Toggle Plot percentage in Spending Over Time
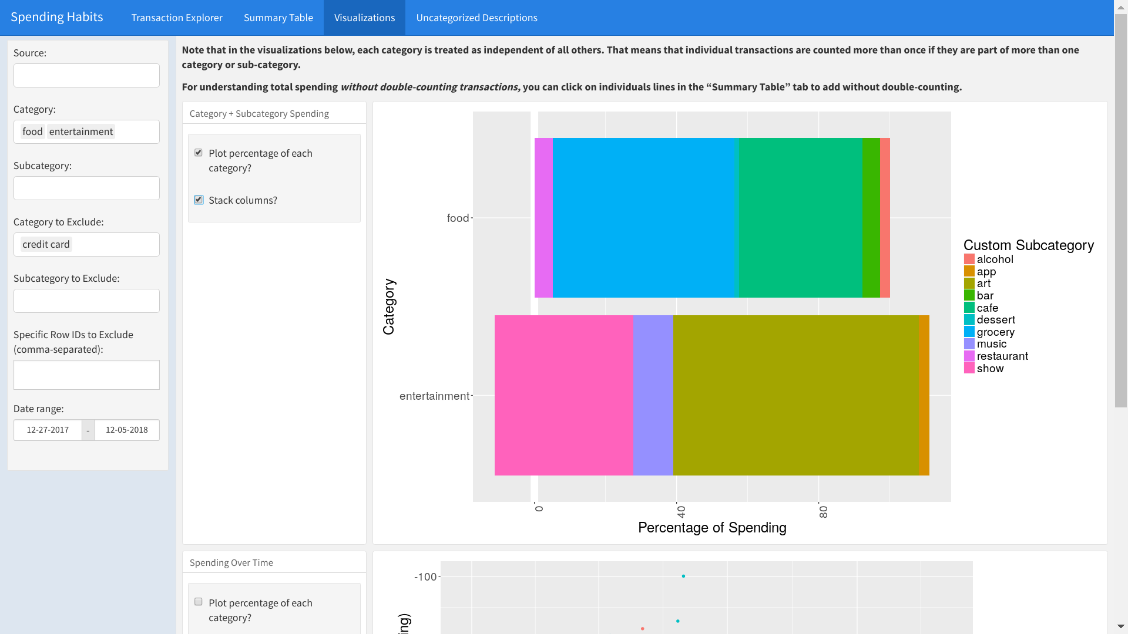The width and height of the screenshot is (1128, 634). tap(199, 602)
